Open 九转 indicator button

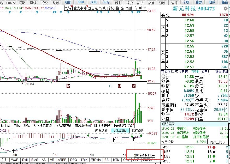tap(68, 8)
